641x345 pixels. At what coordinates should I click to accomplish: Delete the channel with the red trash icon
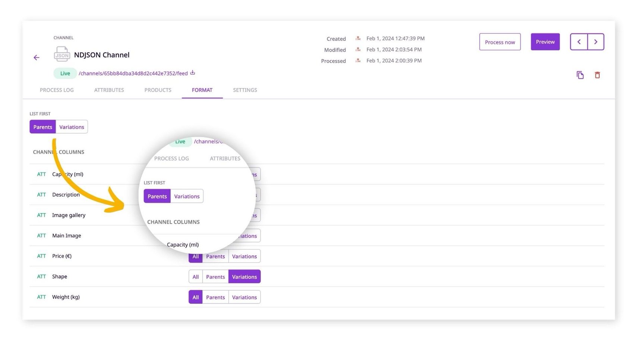[597, 75]
